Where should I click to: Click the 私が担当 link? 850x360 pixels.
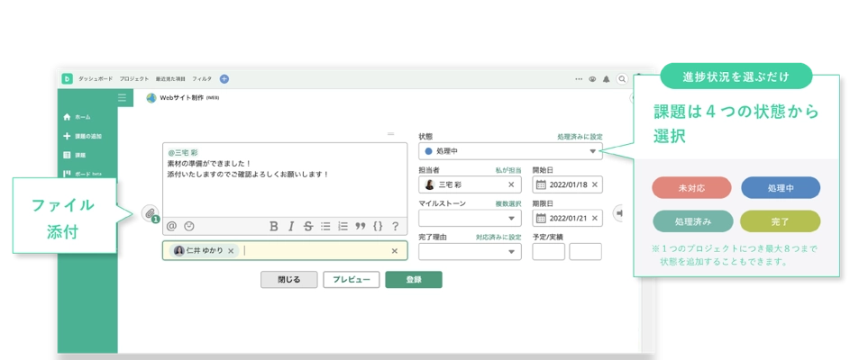coord(508,170)
